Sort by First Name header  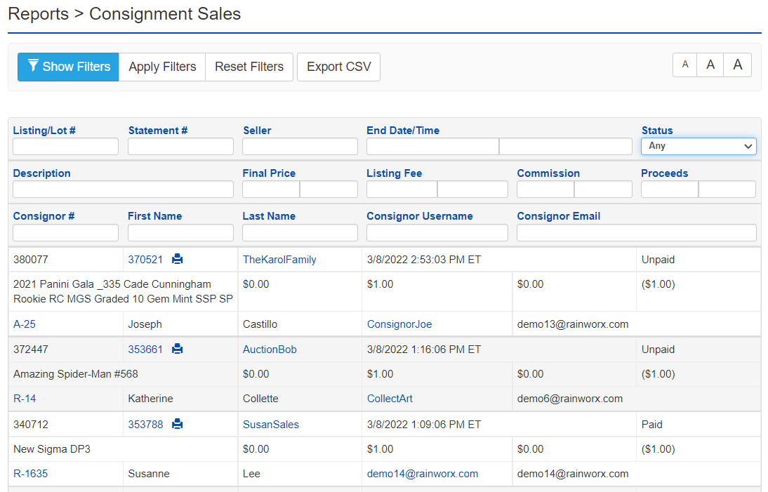[x=154, y=216]
